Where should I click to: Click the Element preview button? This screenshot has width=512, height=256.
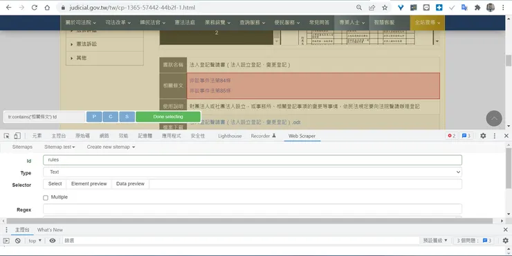pyautogui.click(x=89, y=184)
